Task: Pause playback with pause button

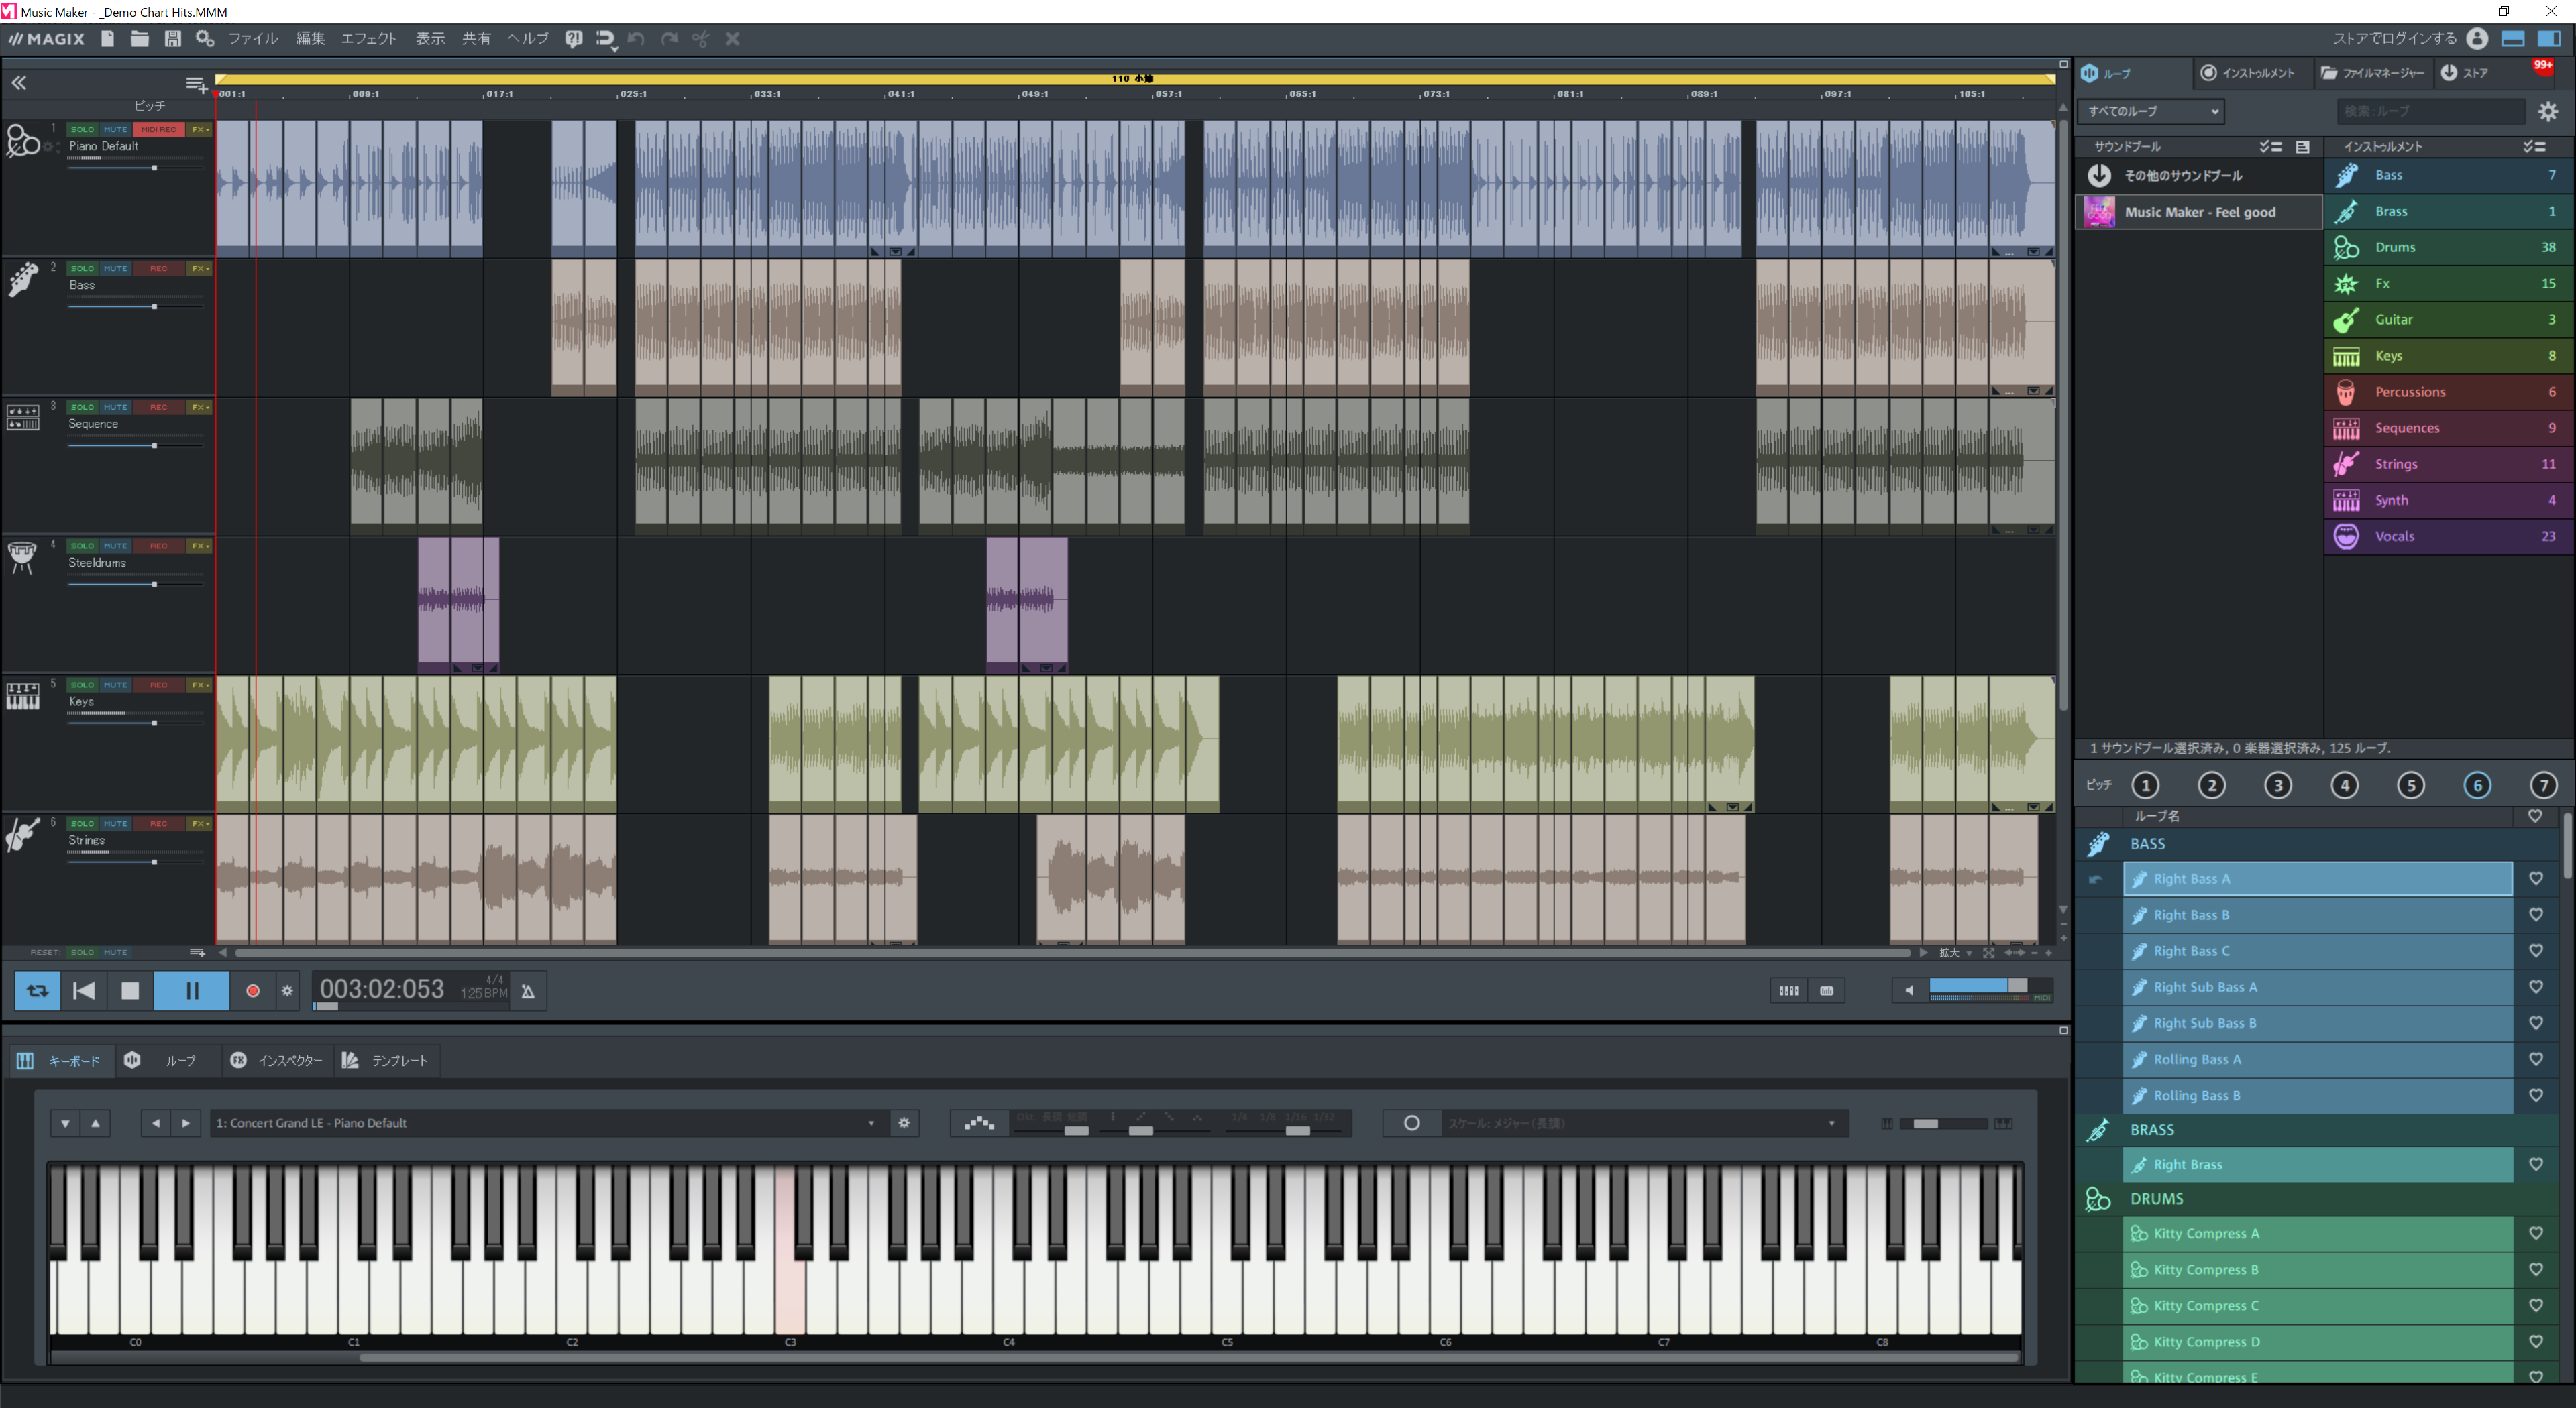Action: [191, 991]
